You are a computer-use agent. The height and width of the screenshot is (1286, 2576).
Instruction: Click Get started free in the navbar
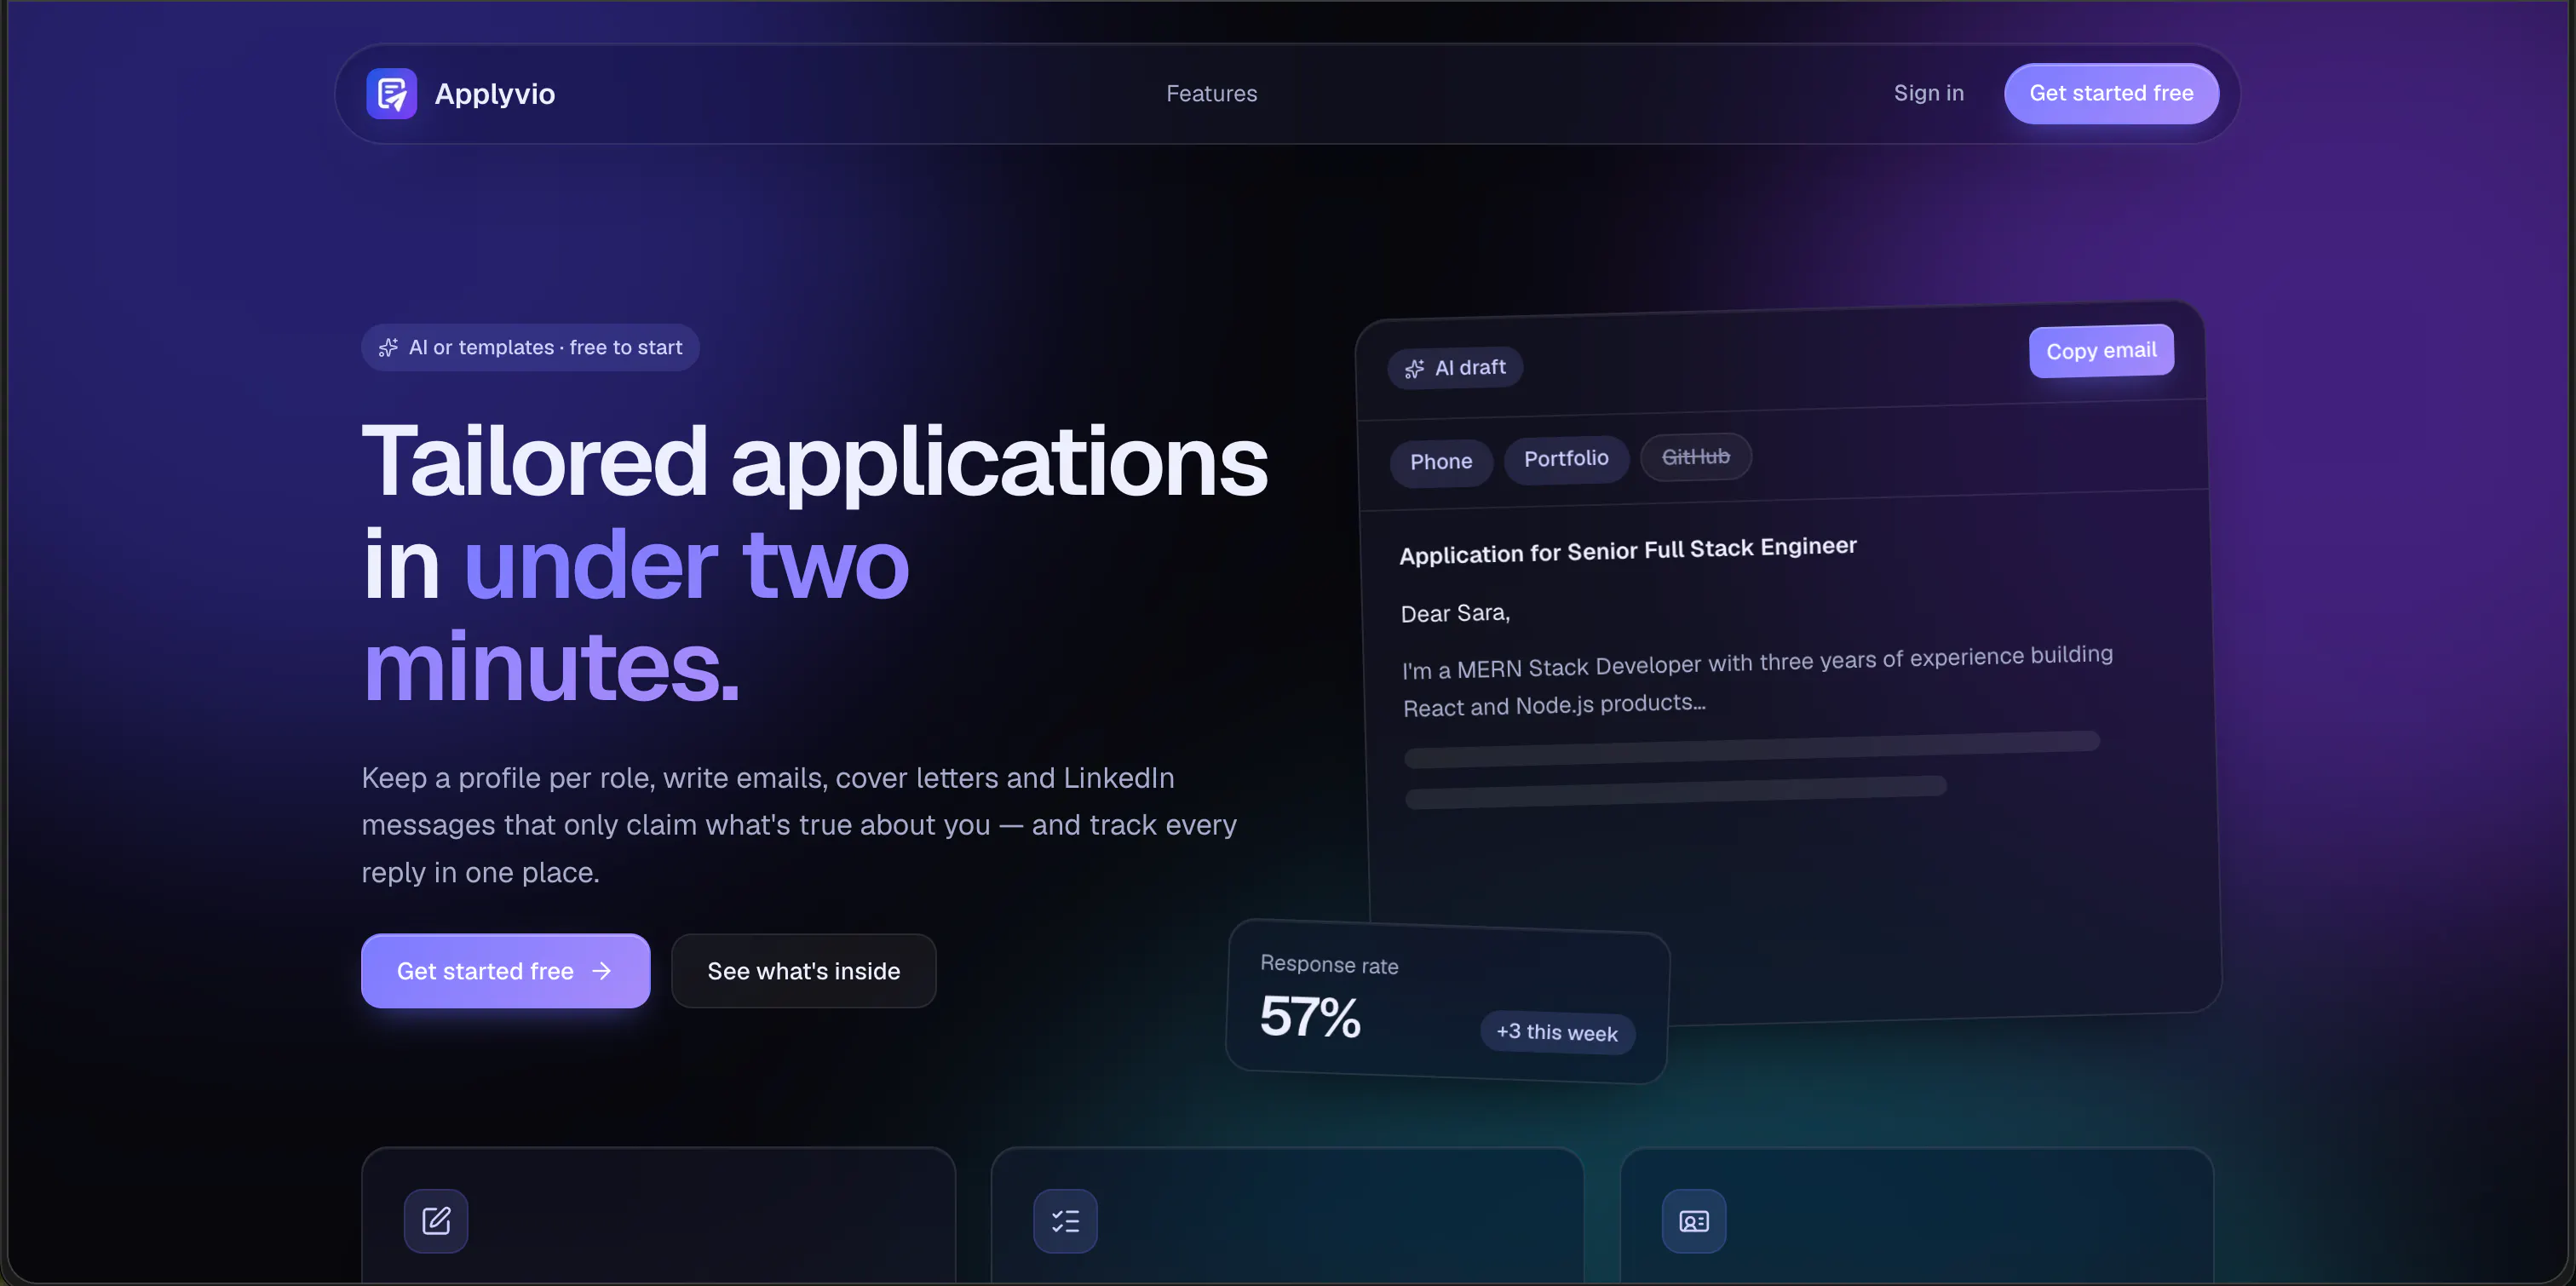click(x=2111, y=93)
